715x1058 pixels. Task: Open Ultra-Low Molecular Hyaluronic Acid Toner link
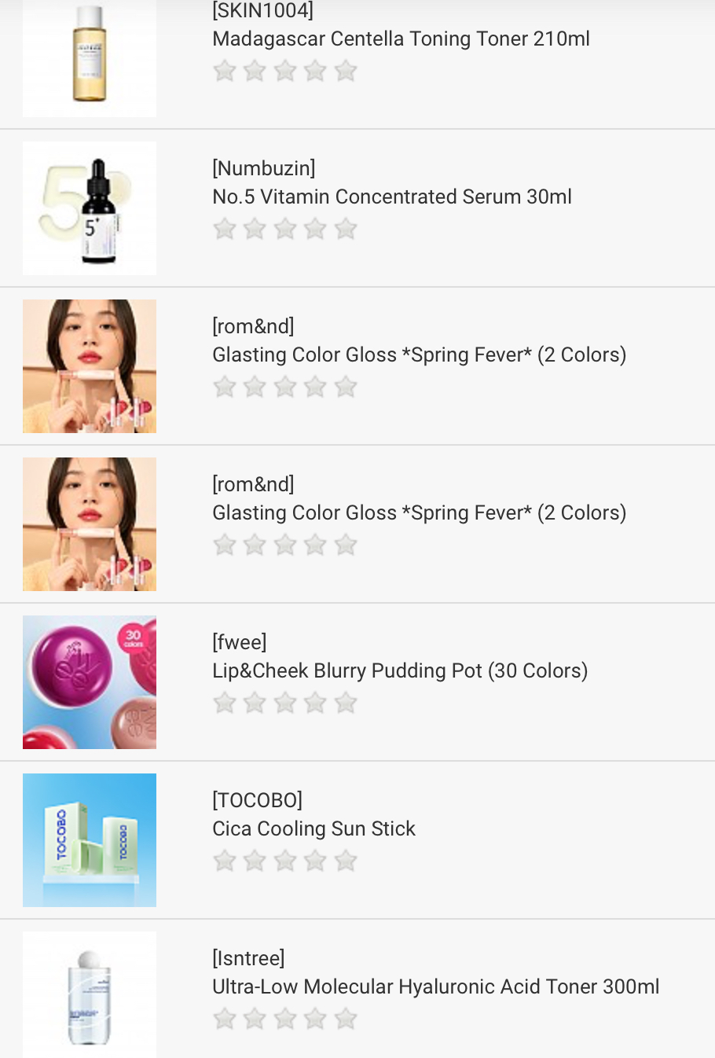(x=435, y=987)
